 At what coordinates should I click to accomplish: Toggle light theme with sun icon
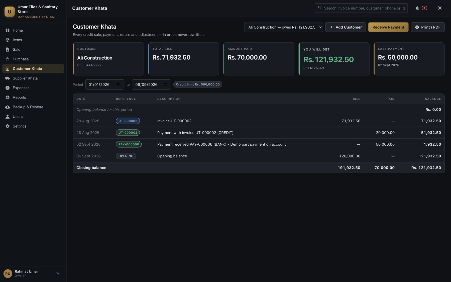(x=440, y=8)
